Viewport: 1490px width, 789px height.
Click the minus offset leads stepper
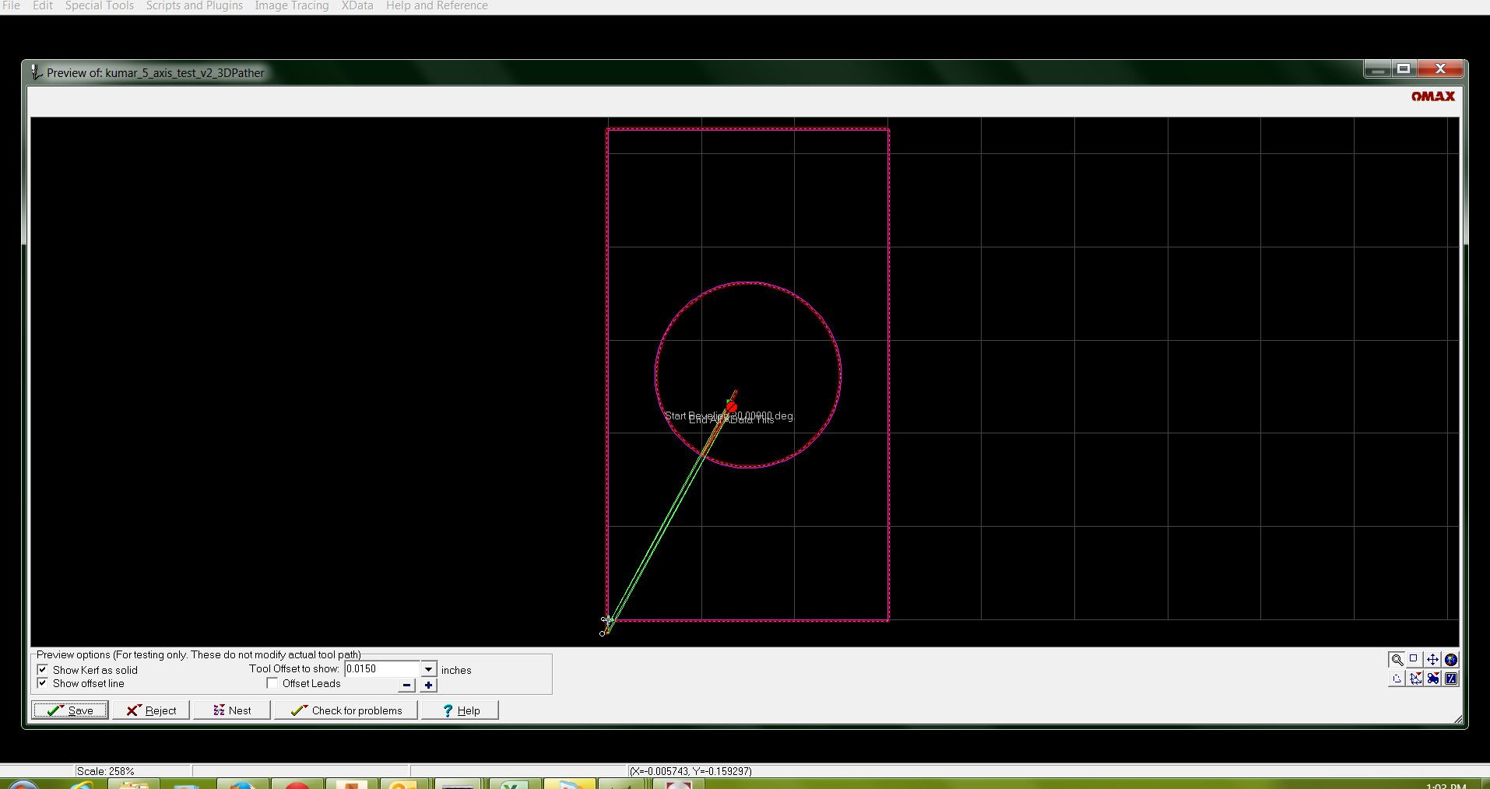point(406,686)
